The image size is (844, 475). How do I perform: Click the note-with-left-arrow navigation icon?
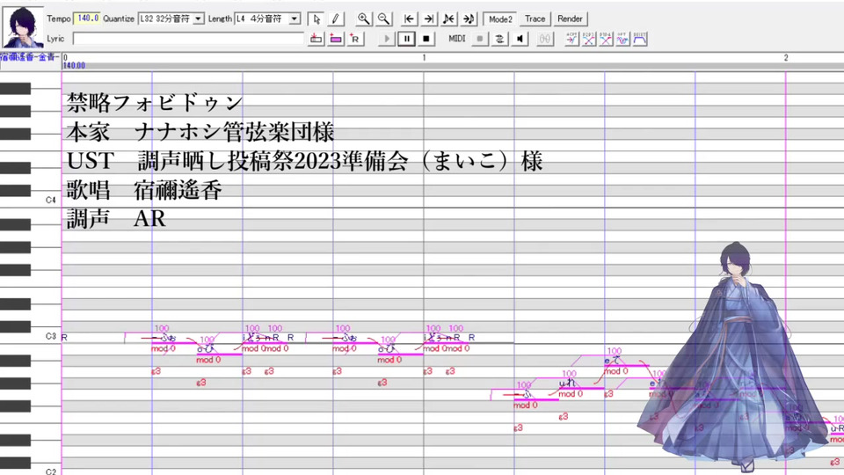pos(448,18)
